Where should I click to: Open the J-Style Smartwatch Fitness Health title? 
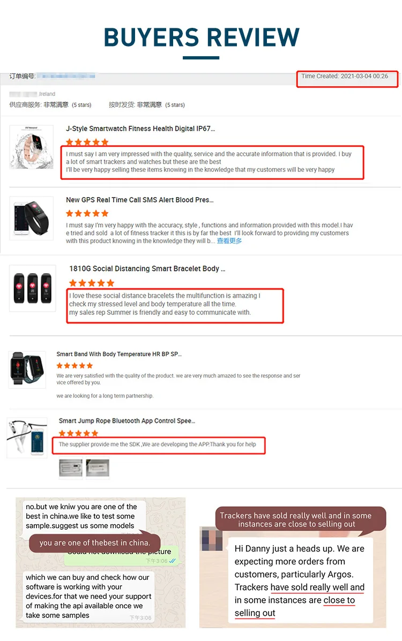[x=140, y=129]
